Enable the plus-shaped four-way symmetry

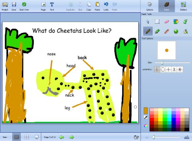[169, 70]
